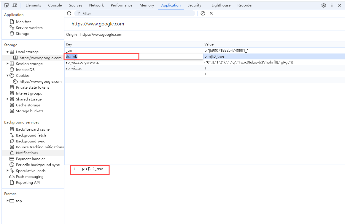This screenshot has width=345, height=224.
Task: Select the sb_wiz.zpc.gws-wiz. key row
Action: (133, 62)
